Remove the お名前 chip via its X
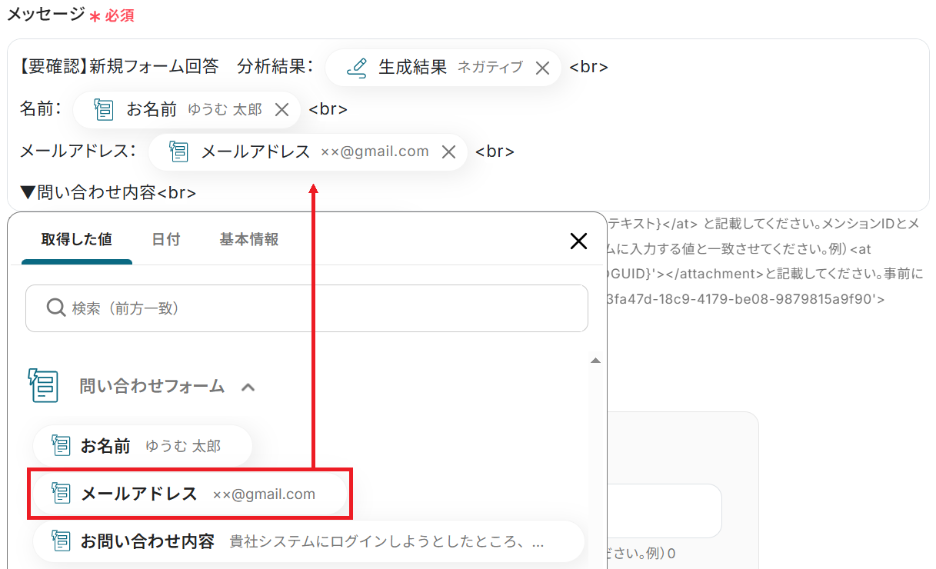936x569 pixels. click(x=282, y=110)
